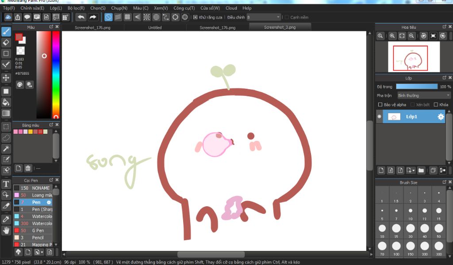Image resolution: width=453 pixels, height=265 pixels.
Task: Choose the Lasso selection tool
Action: coord(6,137)
